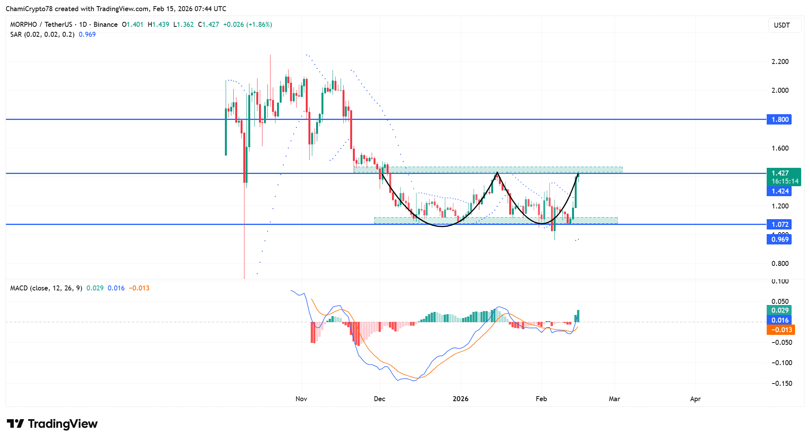Click the TradingView wordmark text
The image size is (810, 441).
(62, 424)
